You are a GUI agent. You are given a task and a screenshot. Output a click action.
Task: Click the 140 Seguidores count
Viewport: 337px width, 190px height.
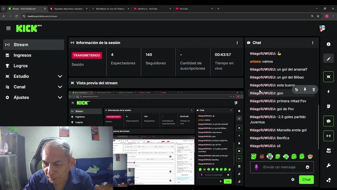click(149, 55)
